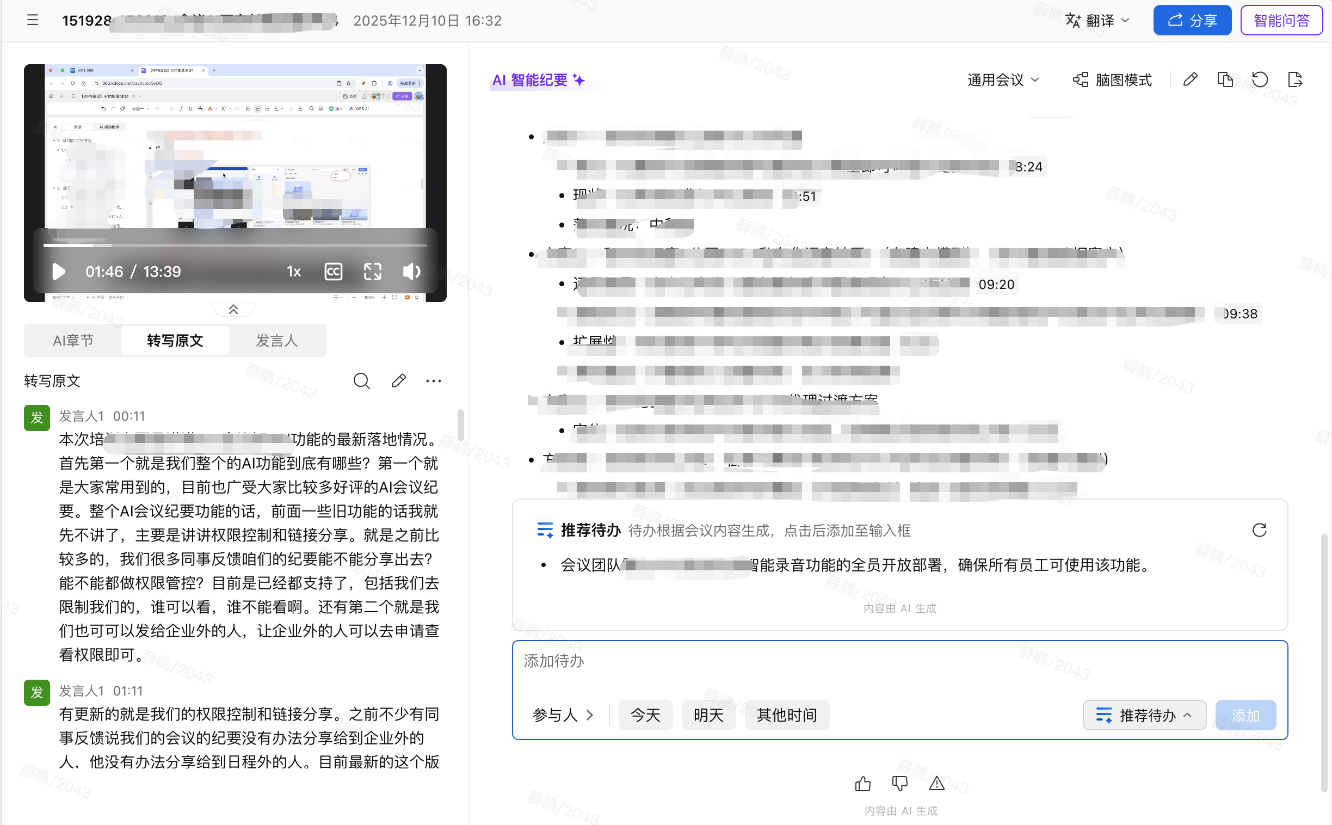Choose 其他时间 for the todo
The image size is (1332, 825).
(x=787, y=715)
